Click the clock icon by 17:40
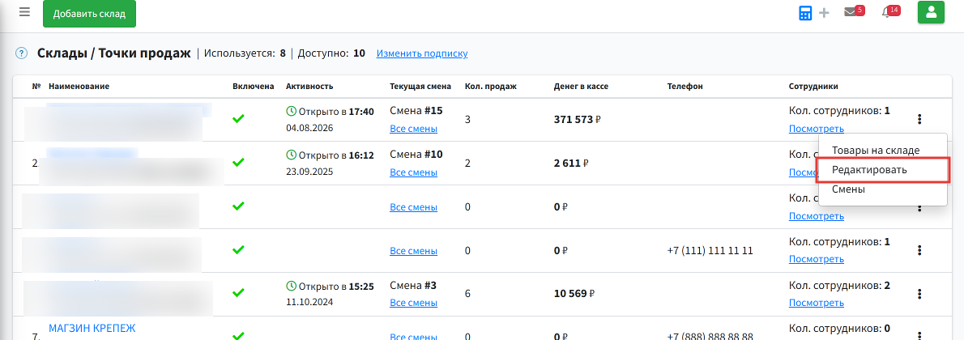The image size is (964, 340). 292,111
